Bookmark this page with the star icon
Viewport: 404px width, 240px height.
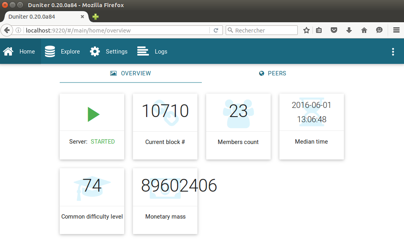(306, 30)
